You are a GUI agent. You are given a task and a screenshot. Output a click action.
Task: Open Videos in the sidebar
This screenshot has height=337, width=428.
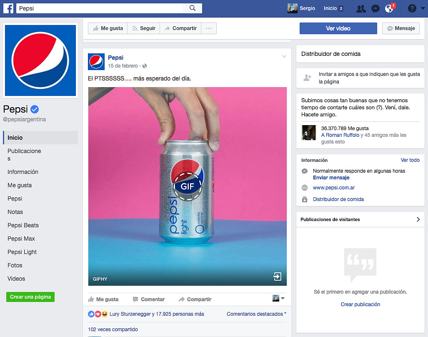point(16,279)
